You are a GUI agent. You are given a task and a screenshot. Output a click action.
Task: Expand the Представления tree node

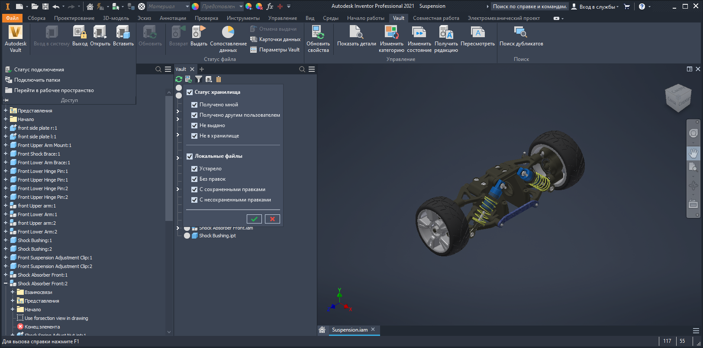(x=6, y=111)
